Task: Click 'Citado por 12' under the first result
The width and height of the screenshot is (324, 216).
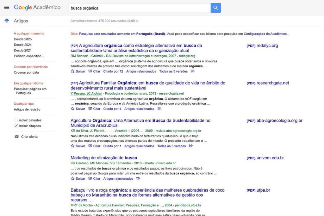Action: pyautogui.click(x=114, y=71)
